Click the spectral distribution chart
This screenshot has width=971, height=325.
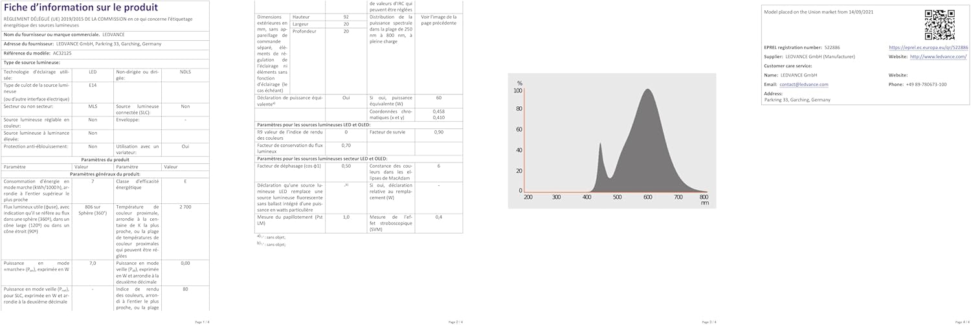[x=612, y=140]
